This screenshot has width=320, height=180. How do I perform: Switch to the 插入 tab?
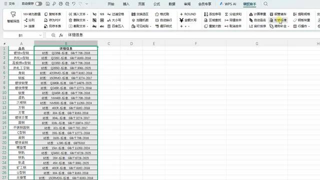pos(126,4)
